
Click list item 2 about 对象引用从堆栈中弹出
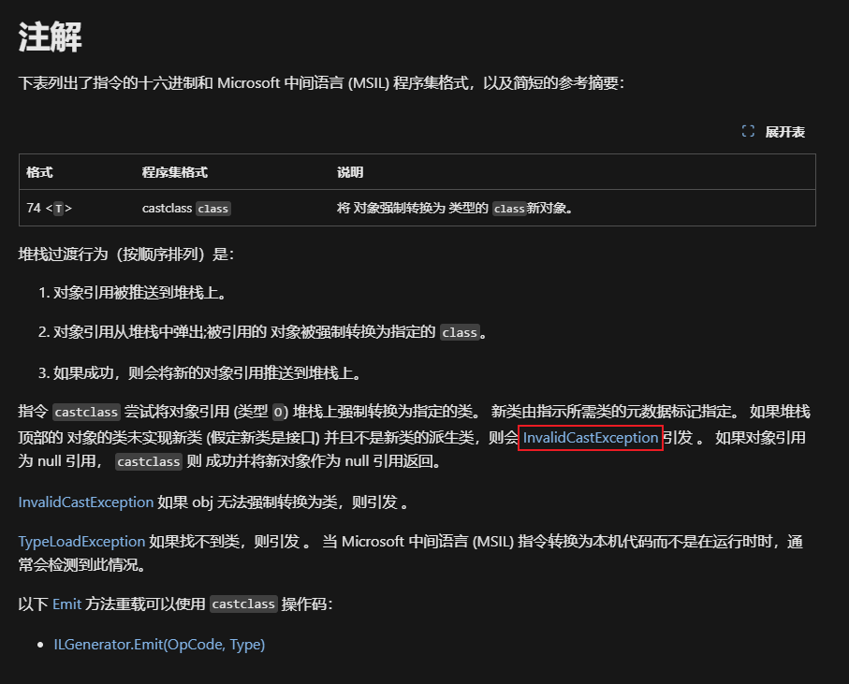click(x=263, y=332)
